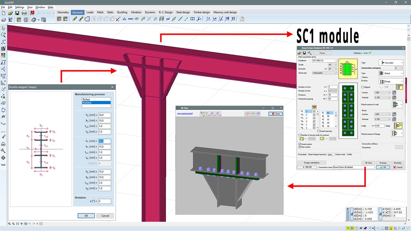Viewport: 411px width, 231px height.
Task: Open the column Position dropdown showing Flange
Action: click(x=391, y=81)
